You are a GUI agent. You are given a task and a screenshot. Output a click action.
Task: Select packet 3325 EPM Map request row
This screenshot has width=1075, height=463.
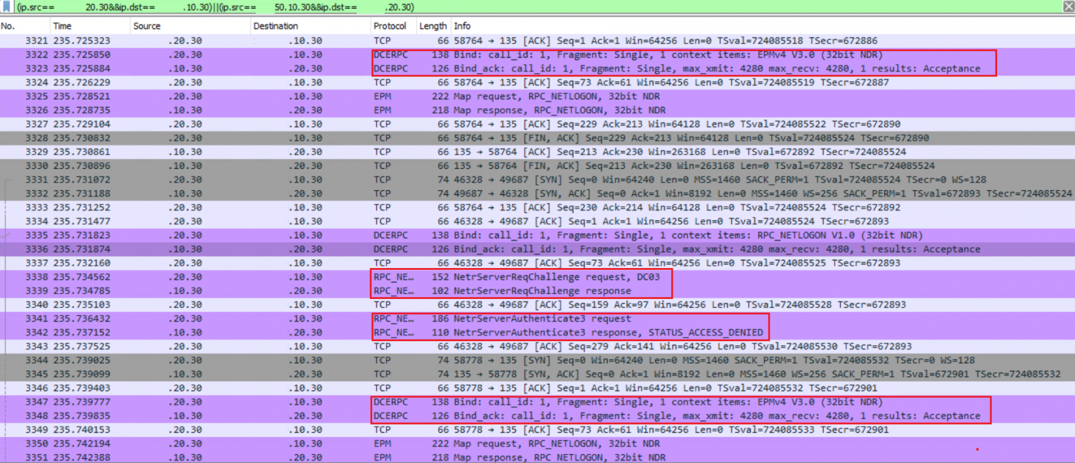pyautogui.click(x=537, y=96)
